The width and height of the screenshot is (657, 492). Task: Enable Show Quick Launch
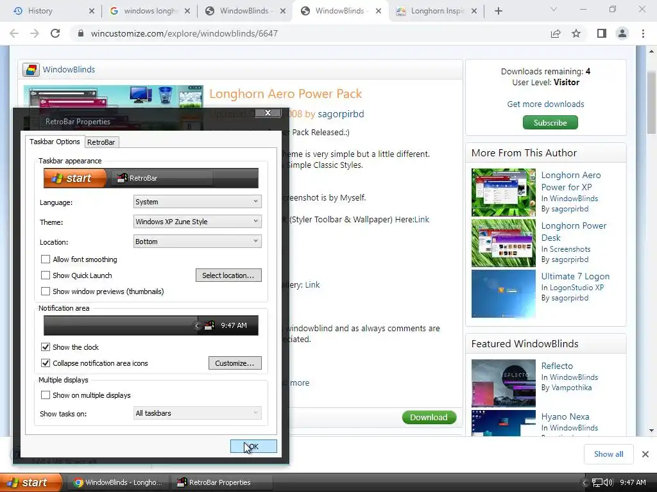46,275
